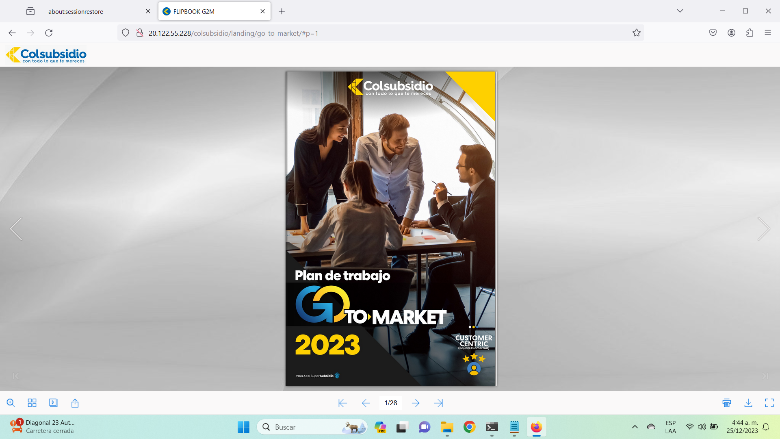Click the zoom in magnifier icon
Screen dimensions: 780x439
coord(11,403)
